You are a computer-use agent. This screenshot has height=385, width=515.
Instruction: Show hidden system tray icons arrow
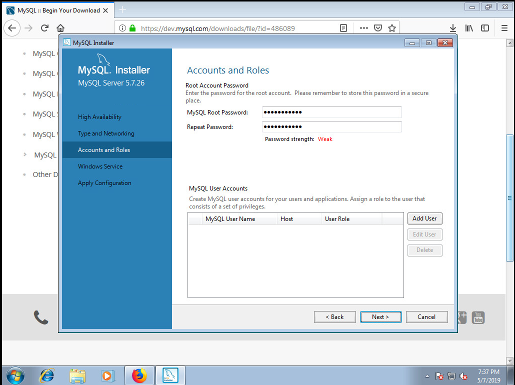pos(427,376)
